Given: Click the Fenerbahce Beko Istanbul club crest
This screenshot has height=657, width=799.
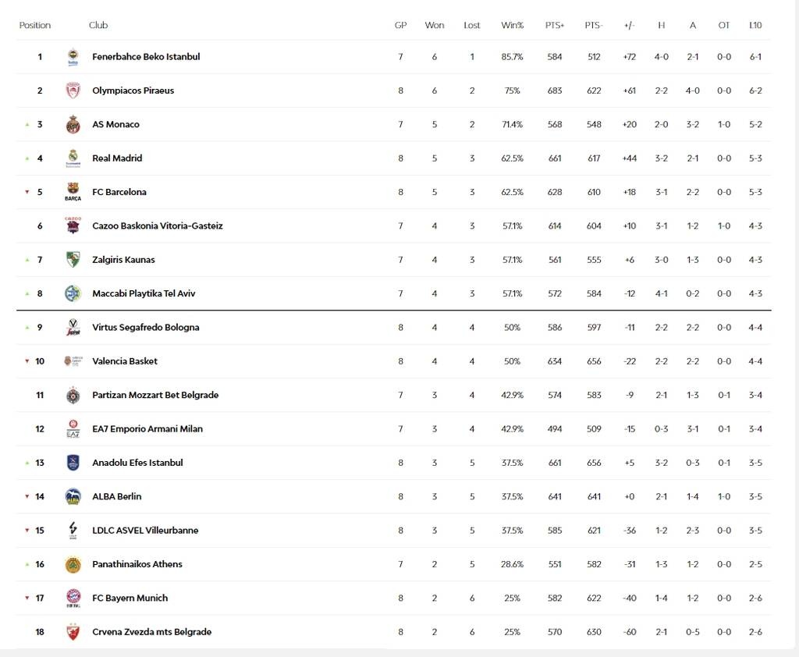Looking at the screenshot, I should point(73,56).
